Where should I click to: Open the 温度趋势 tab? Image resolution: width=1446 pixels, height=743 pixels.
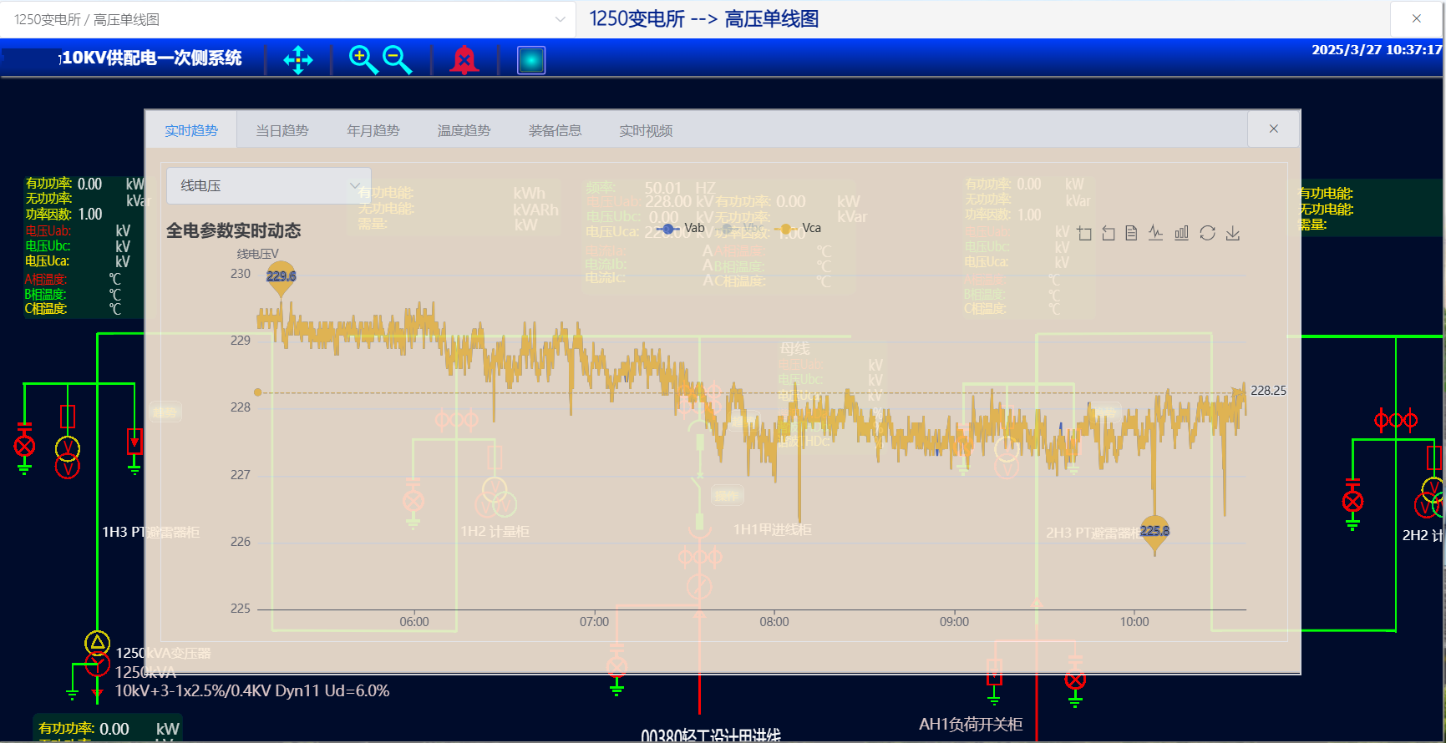(464, 130)
